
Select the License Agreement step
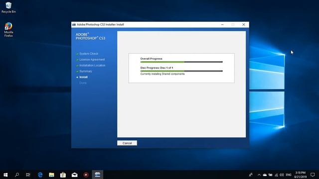tap(92, 60)
